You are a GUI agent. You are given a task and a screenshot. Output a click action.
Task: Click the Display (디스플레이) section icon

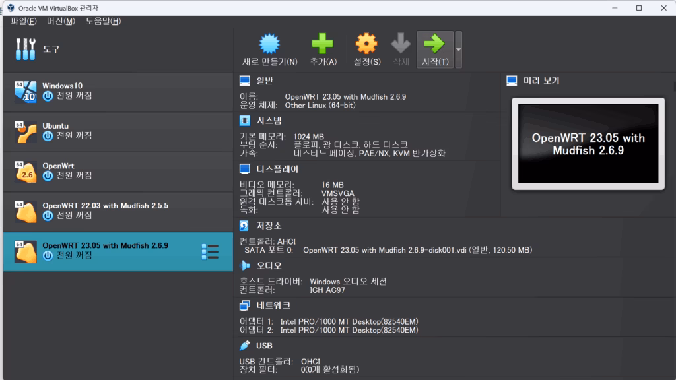(x=244, y=169)
